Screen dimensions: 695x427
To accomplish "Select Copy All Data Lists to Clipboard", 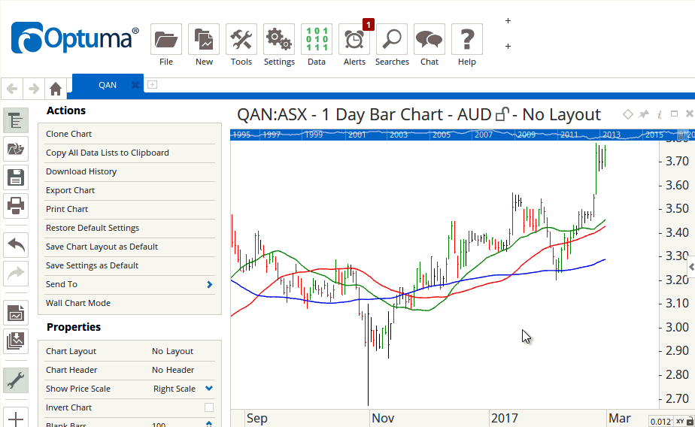I will [129, 153].
